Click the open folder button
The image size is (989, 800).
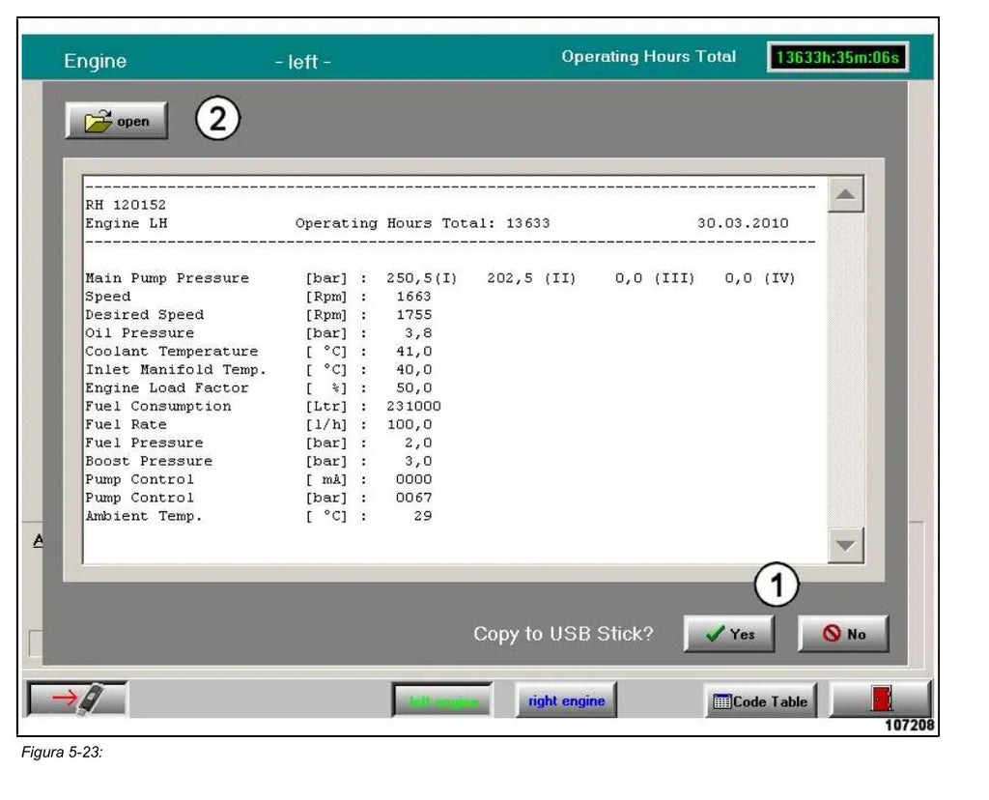(117, 121)
